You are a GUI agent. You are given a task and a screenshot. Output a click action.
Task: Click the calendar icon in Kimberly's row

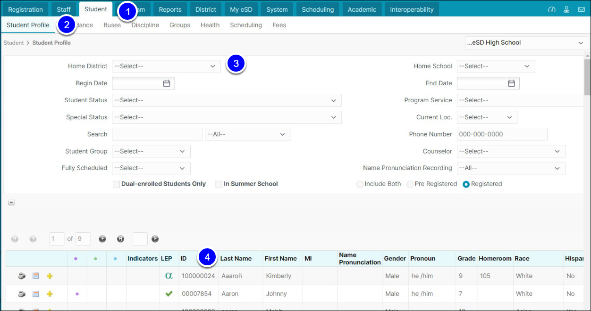click(36, 276)
